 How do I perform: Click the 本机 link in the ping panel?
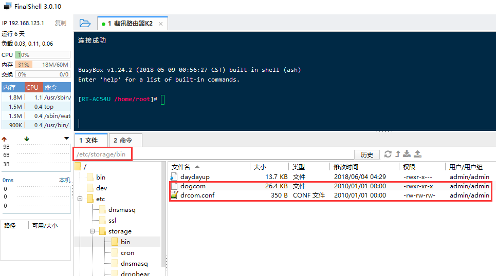coord(65,180)
